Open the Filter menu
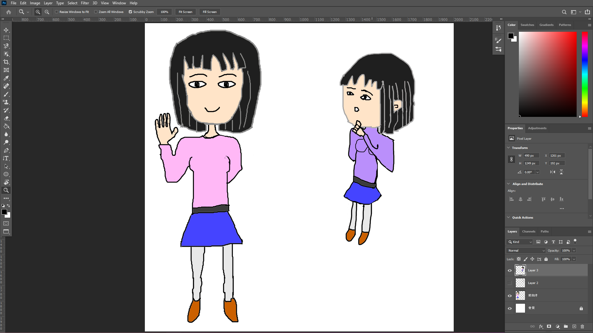The width and height of the screenshot is (593, 333). point(85,3)
